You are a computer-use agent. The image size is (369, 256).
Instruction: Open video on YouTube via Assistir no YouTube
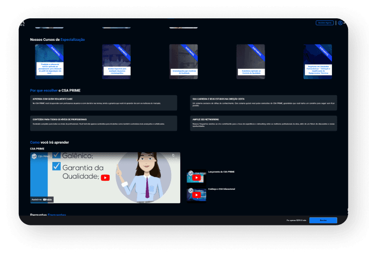click(x=42, y=199)
